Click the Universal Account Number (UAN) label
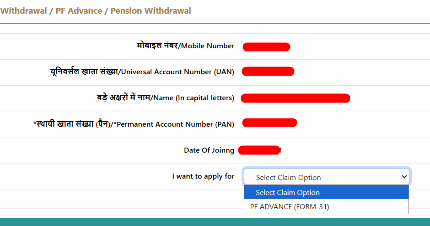Viewport: 430px width, 226px height. click(177, 72)
